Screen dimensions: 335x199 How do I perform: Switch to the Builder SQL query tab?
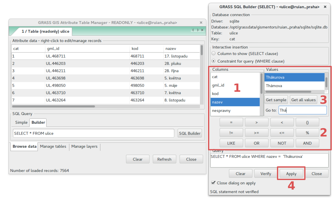(x=38, y=122)
